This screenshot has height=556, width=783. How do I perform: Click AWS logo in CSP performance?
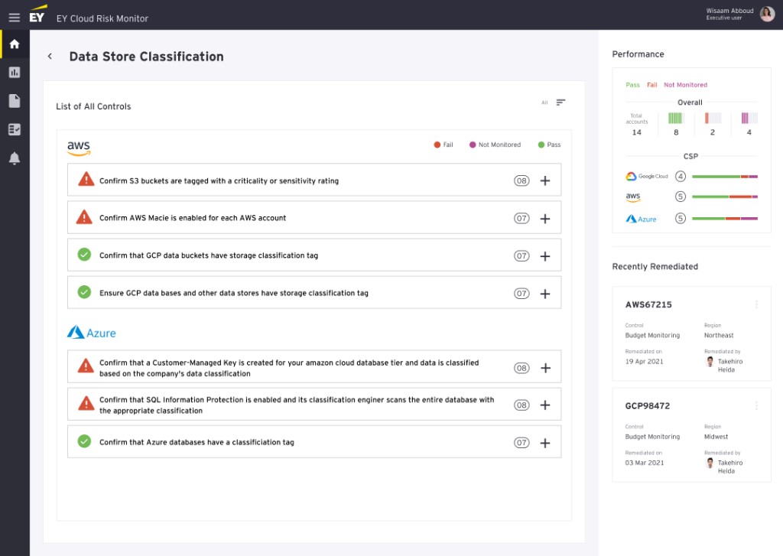pos(633,197)
